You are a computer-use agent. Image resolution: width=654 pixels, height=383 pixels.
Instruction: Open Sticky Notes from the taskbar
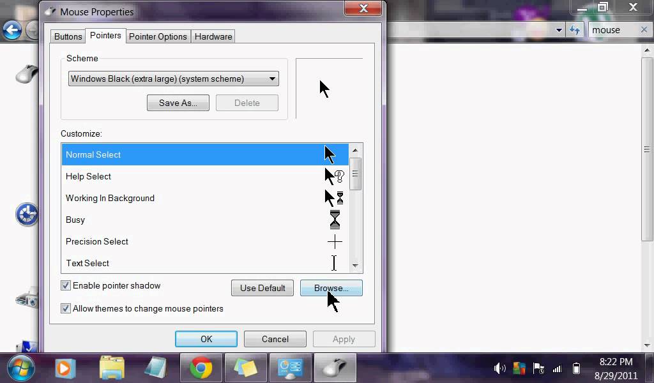(x=245, y=368)
